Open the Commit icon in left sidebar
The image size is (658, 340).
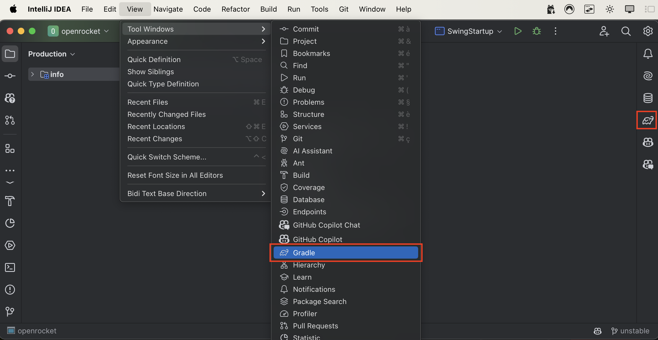[10, 76]
